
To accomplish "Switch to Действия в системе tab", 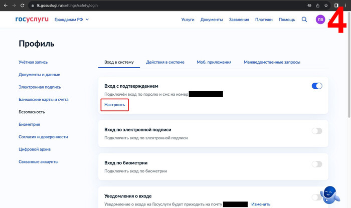I will [165, 62].
